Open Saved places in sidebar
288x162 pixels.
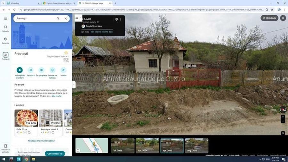pyautogui.click(x=5, y=28)
